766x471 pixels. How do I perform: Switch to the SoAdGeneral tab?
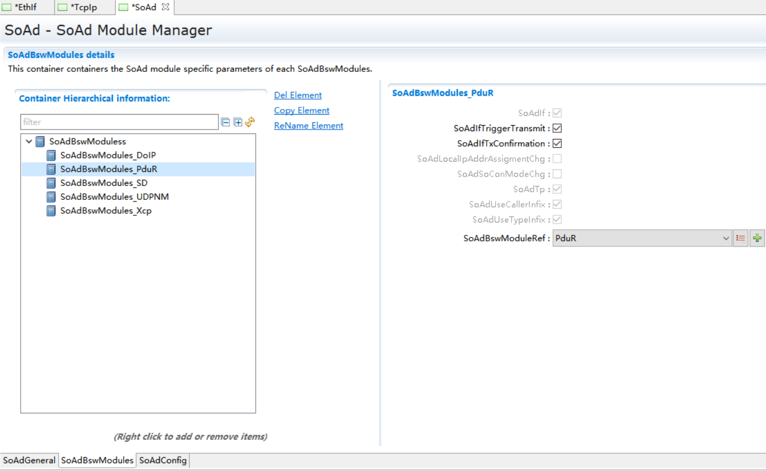29,460
